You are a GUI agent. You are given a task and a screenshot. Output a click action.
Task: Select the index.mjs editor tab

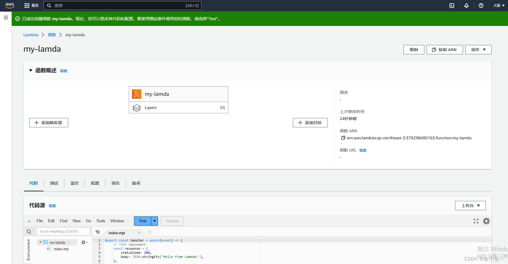[x=117, y=233]
